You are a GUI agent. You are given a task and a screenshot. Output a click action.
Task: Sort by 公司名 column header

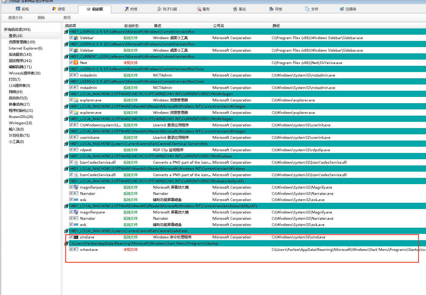[x=241, y=25]
